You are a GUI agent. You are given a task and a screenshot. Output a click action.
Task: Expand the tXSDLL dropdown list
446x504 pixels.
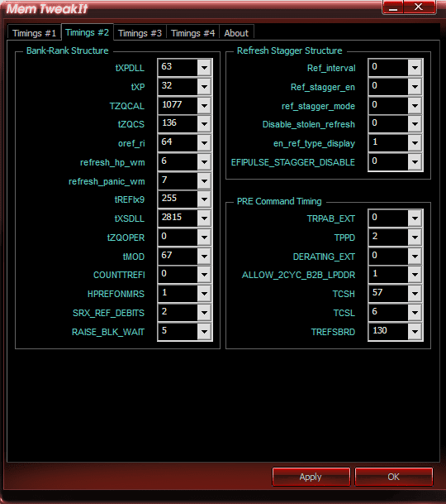point(204,218)
